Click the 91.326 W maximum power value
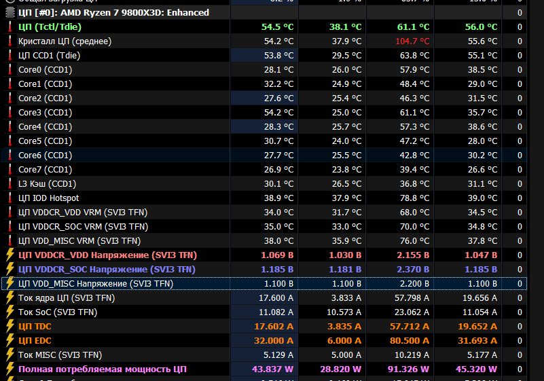This screenshot has height=381, width=544. point(408,369)
